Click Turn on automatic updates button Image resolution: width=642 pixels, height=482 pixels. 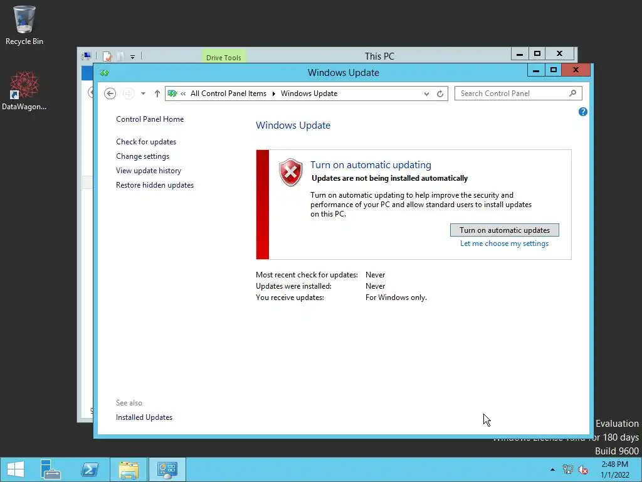coord(505,230)
